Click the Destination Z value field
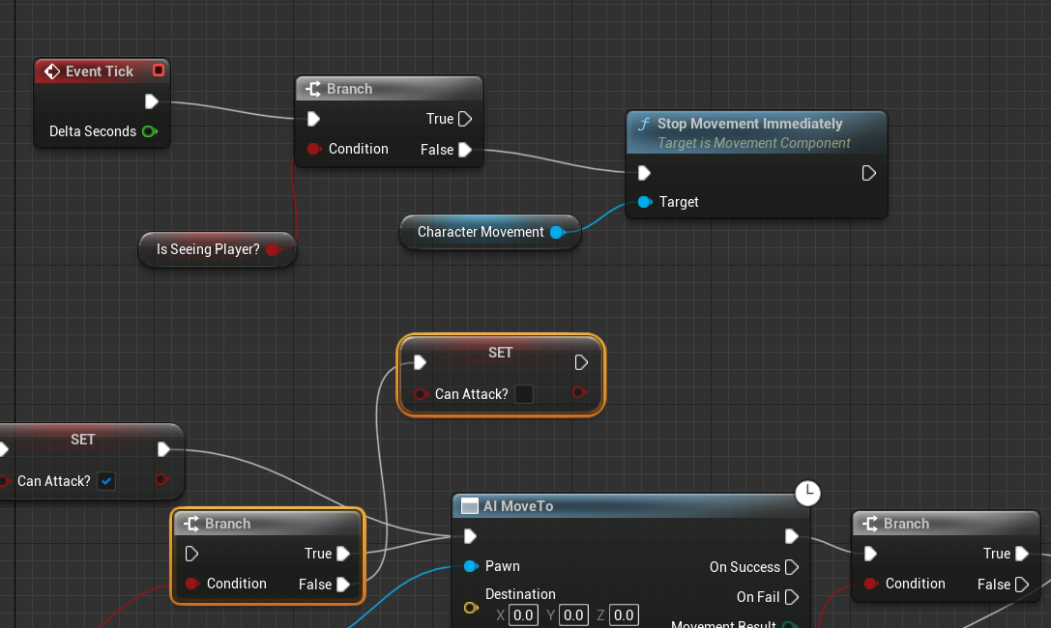This screenshot has height=628, width=1051. click(624, 615)
